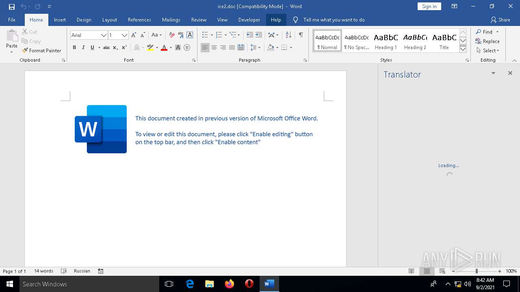Image resolution: width=520 pixels, height=292 pixels.
Task: Click the text highlight color swatch
Action: tap(150, 47)
